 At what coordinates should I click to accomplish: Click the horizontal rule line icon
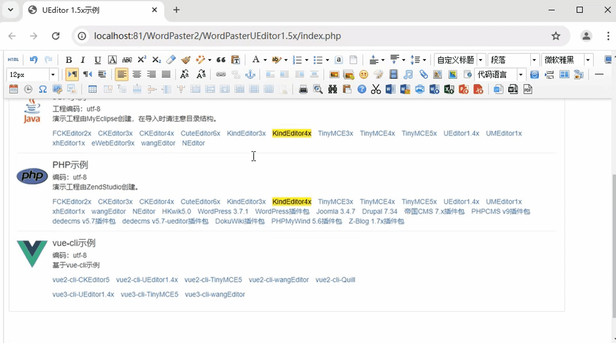(599, 75)
